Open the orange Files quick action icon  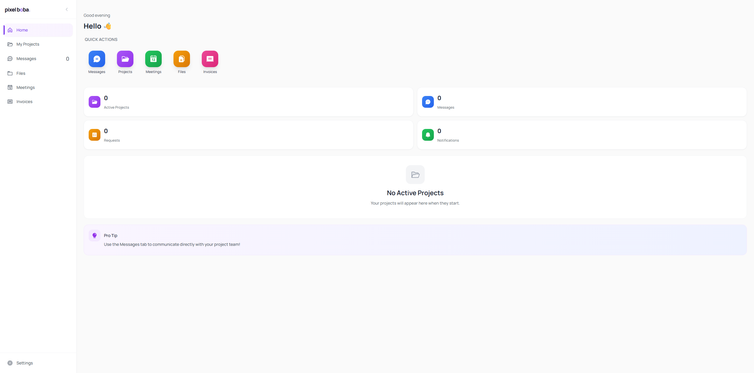click(181, 59)
